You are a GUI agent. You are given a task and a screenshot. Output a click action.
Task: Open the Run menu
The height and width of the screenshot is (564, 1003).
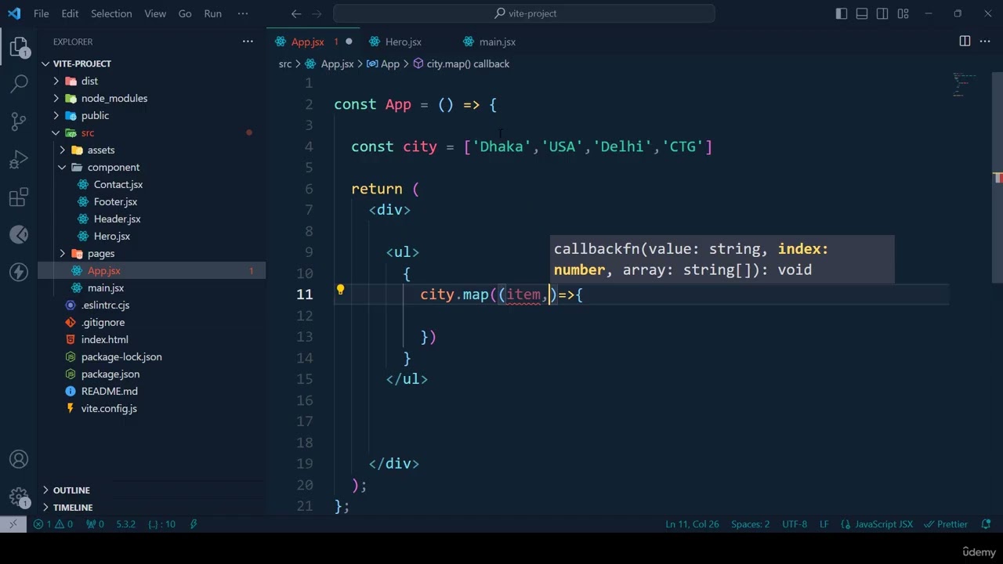click(212, 13)
